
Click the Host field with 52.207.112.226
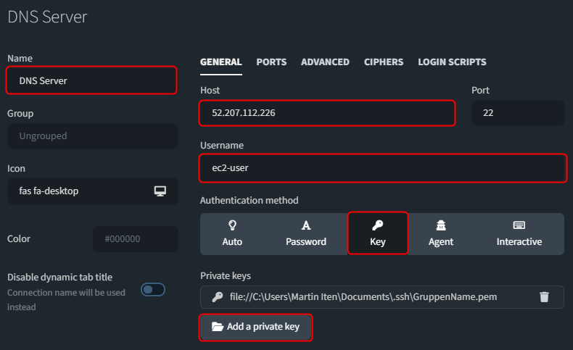pyautogui.click(x=327, y=113)
